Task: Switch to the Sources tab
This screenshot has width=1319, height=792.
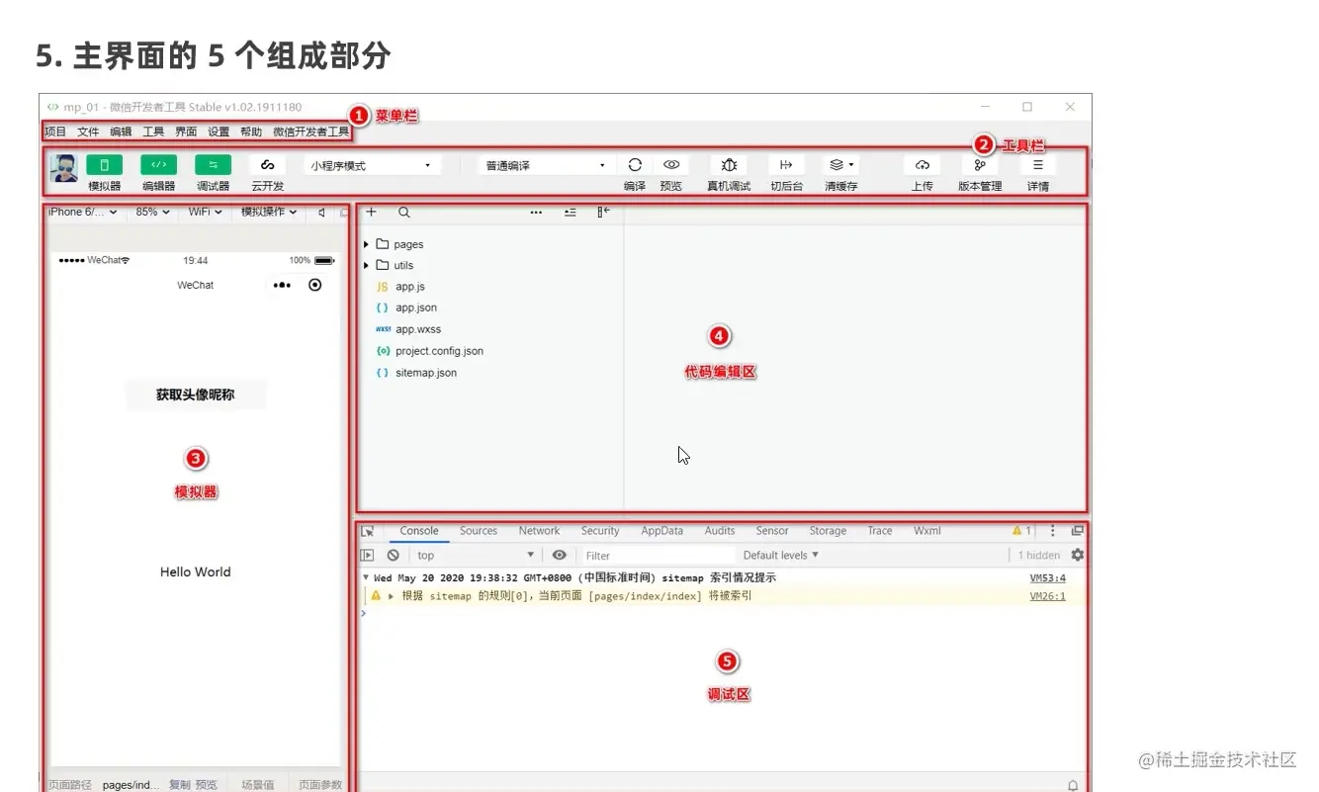Action: point(479,531)
